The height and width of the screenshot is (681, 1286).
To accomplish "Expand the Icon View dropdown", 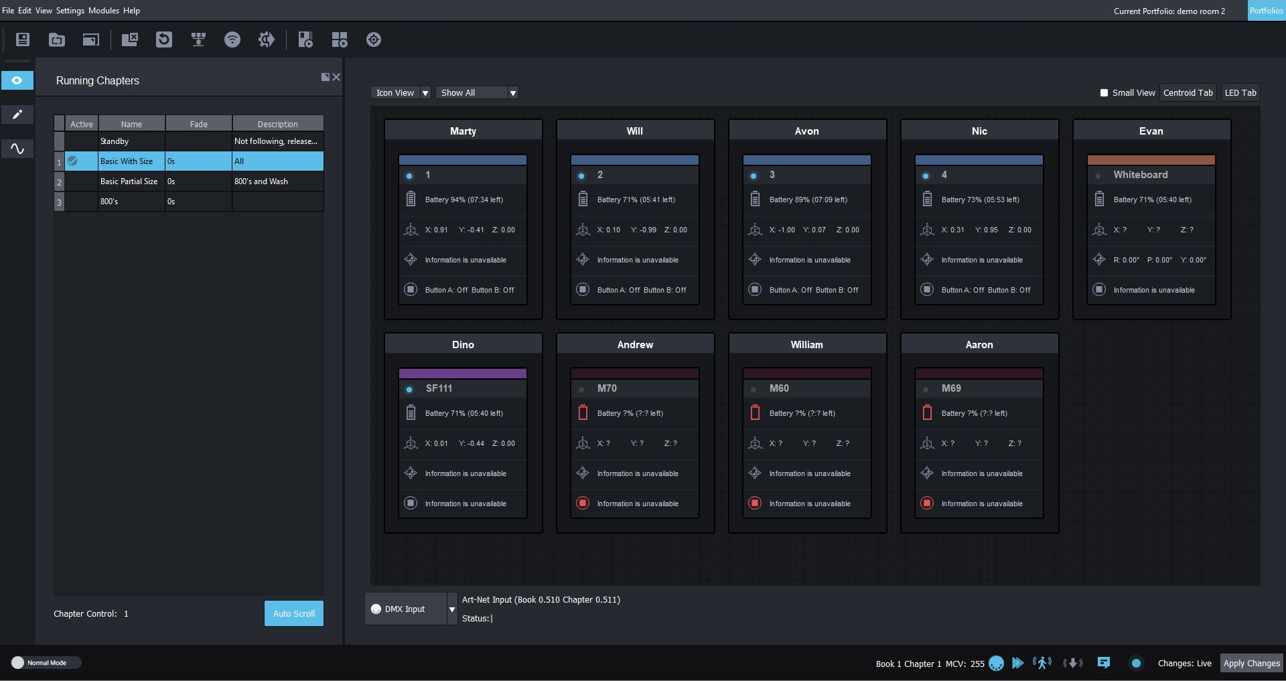I will click(425, 93).
